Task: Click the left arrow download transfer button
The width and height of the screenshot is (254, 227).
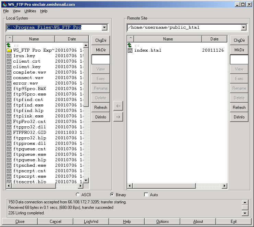Action: pyautogui.click(x=118, y=106)
